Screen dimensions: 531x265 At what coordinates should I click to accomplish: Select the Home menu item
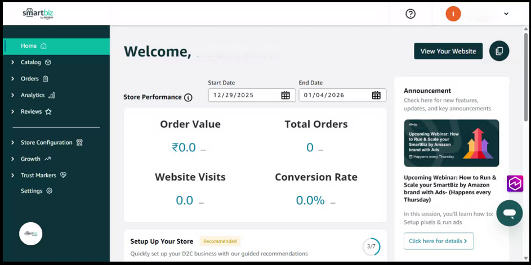pyautogui.click(x=29, y=46)
